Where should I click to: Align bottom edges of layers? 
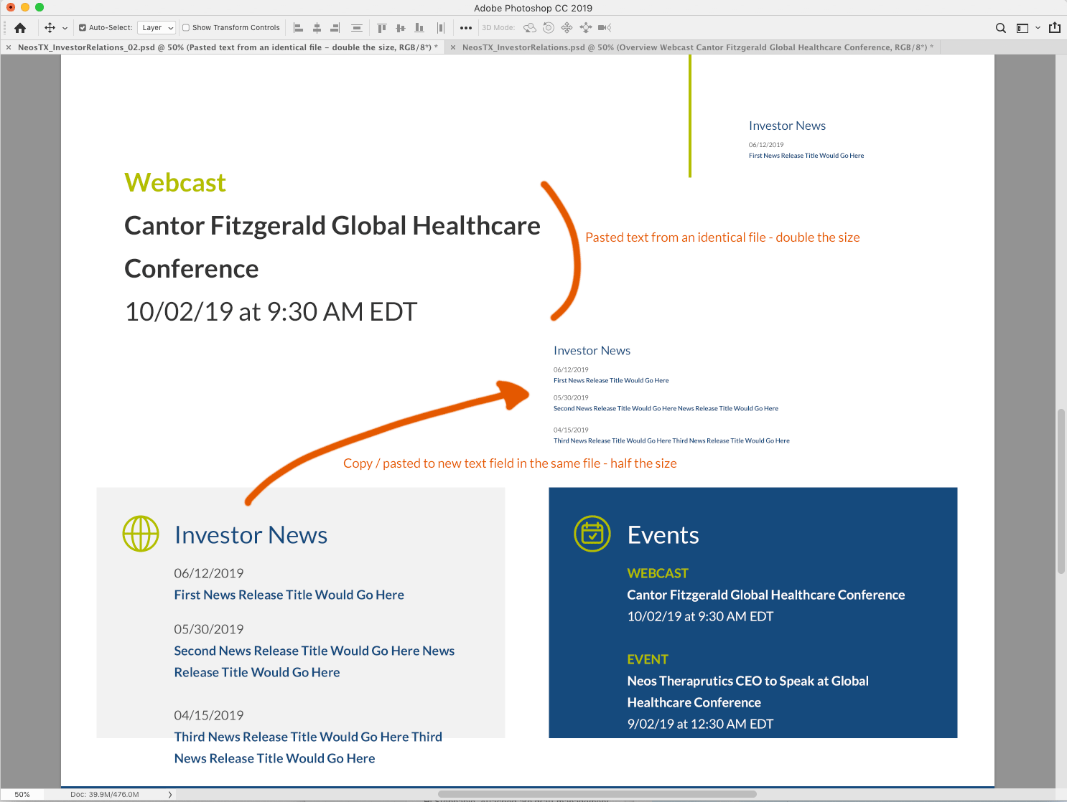pos(419,28)
